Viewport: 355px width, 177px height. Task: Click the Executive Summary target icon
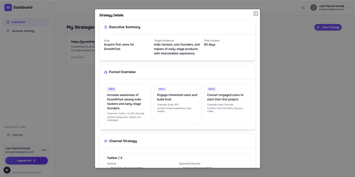(106, 27)
